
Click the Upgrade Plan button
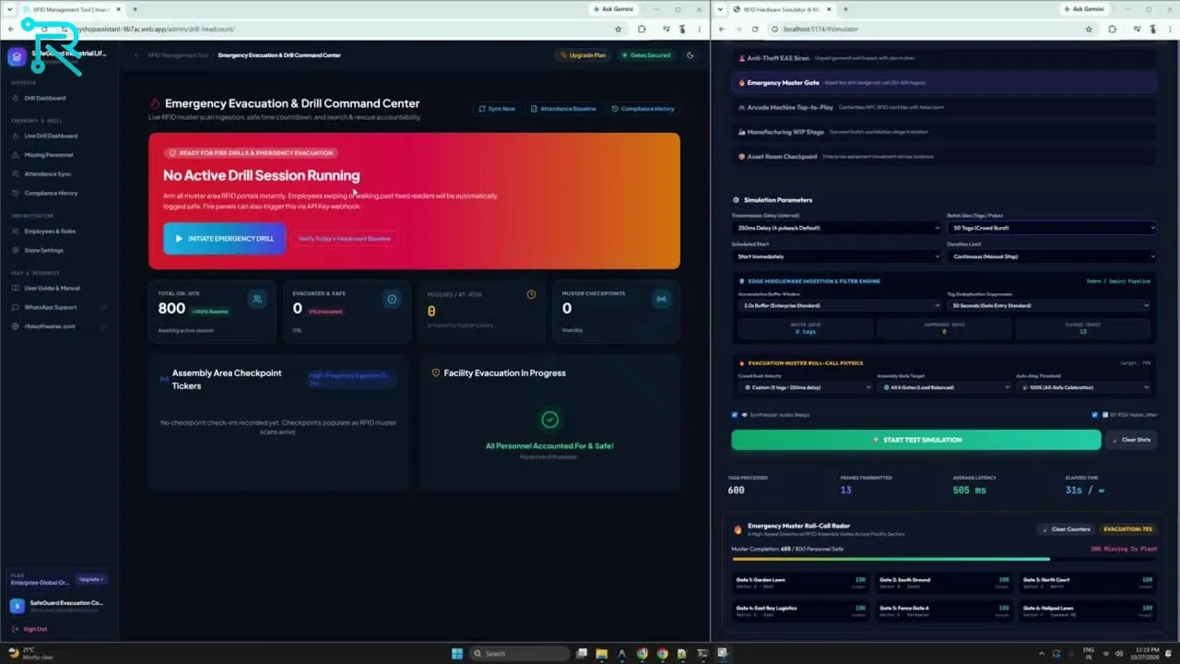pyautogui.click(x=583, y=55)
